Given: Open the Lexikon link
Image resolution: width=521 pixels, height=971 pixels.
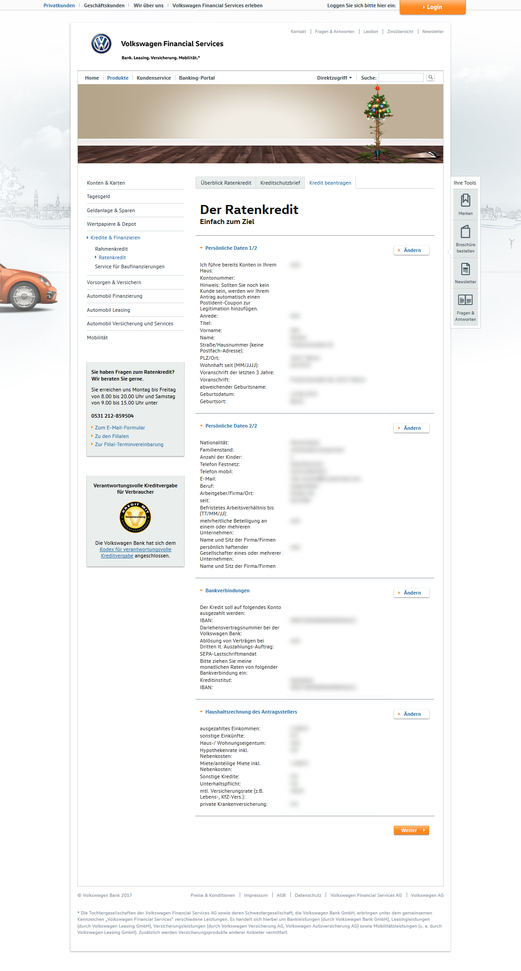Looking at the screenshot, I should click(371, 32).
